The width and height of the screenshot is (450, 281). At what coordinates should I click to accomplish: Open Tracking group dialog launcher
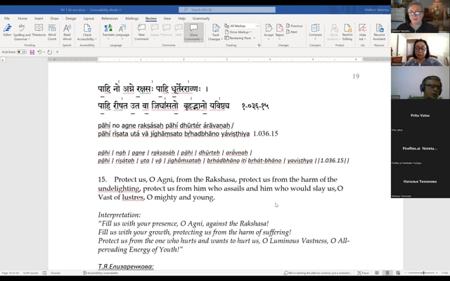tap(259, 45)
